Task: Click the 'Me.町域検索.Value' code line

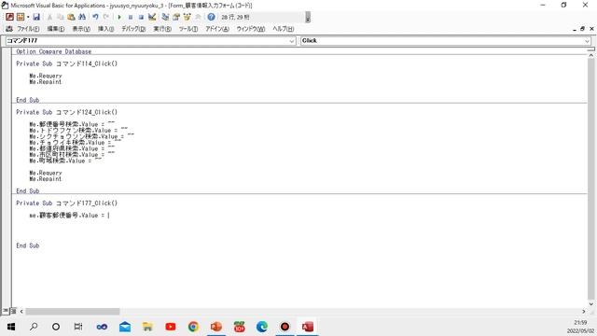Action: click(x=65, y=161)
